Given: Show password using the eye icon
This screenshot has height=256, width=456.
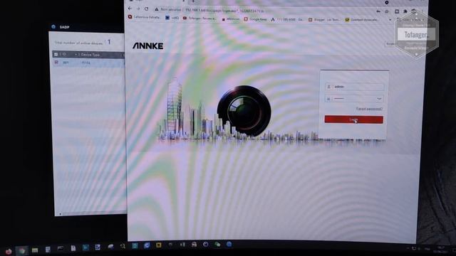Looking at the screenshot, I should pyautogui.click(x=379, y=99).
